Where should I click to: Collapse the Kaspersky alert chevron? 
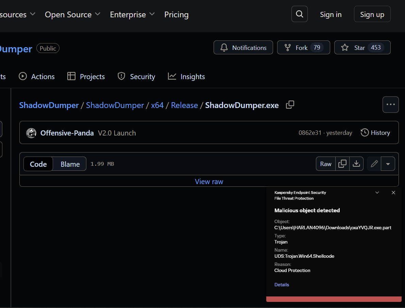(377, 193)
